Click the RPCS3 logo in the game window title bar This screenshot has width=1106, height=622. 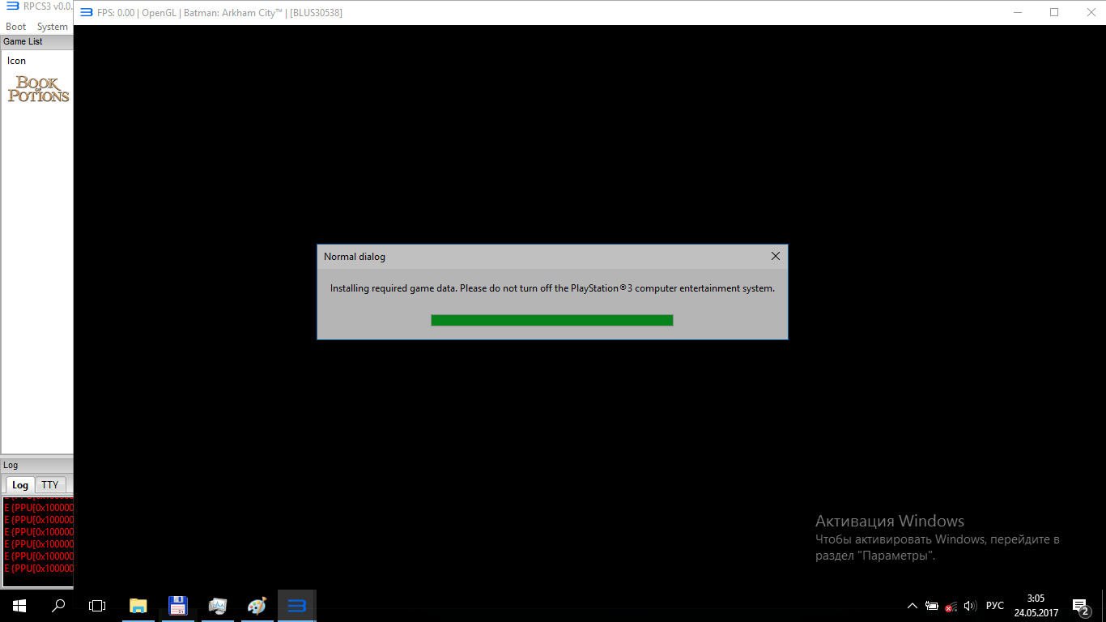click(87, 12)
